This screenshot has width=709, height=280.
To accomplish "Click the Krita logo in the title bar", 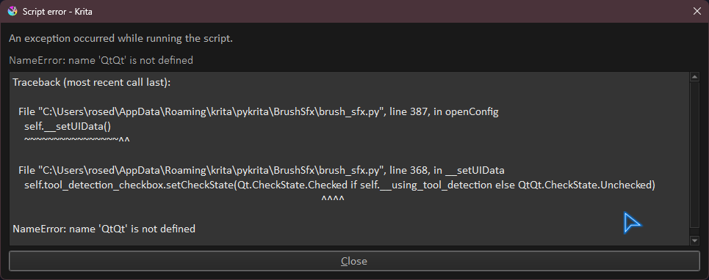I will pyautogui.click(x=12, y=11).
